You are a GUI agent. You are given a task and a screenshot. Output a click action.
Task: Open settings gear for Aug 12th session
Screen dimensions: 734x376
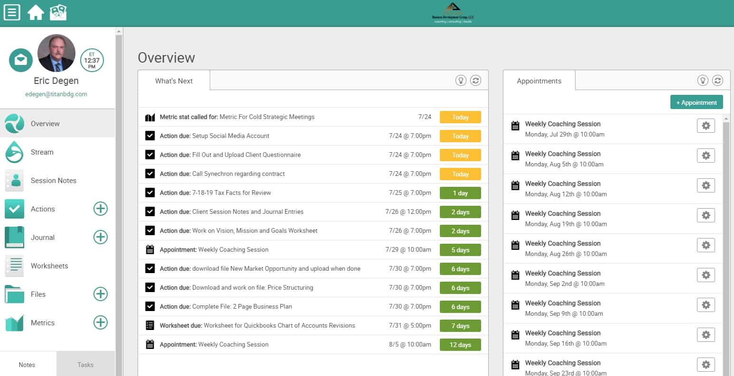[x=706, y=185]
